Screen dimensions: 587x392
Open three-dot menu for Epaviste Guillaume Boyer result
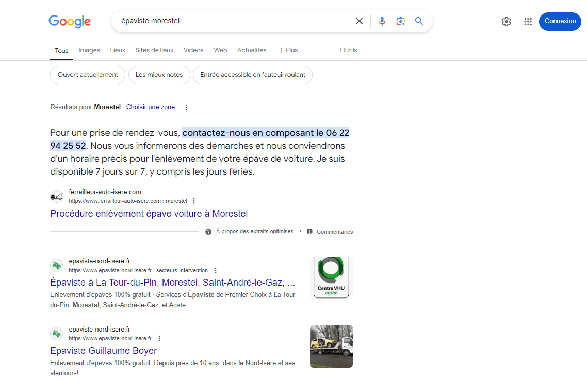point(159,338)
